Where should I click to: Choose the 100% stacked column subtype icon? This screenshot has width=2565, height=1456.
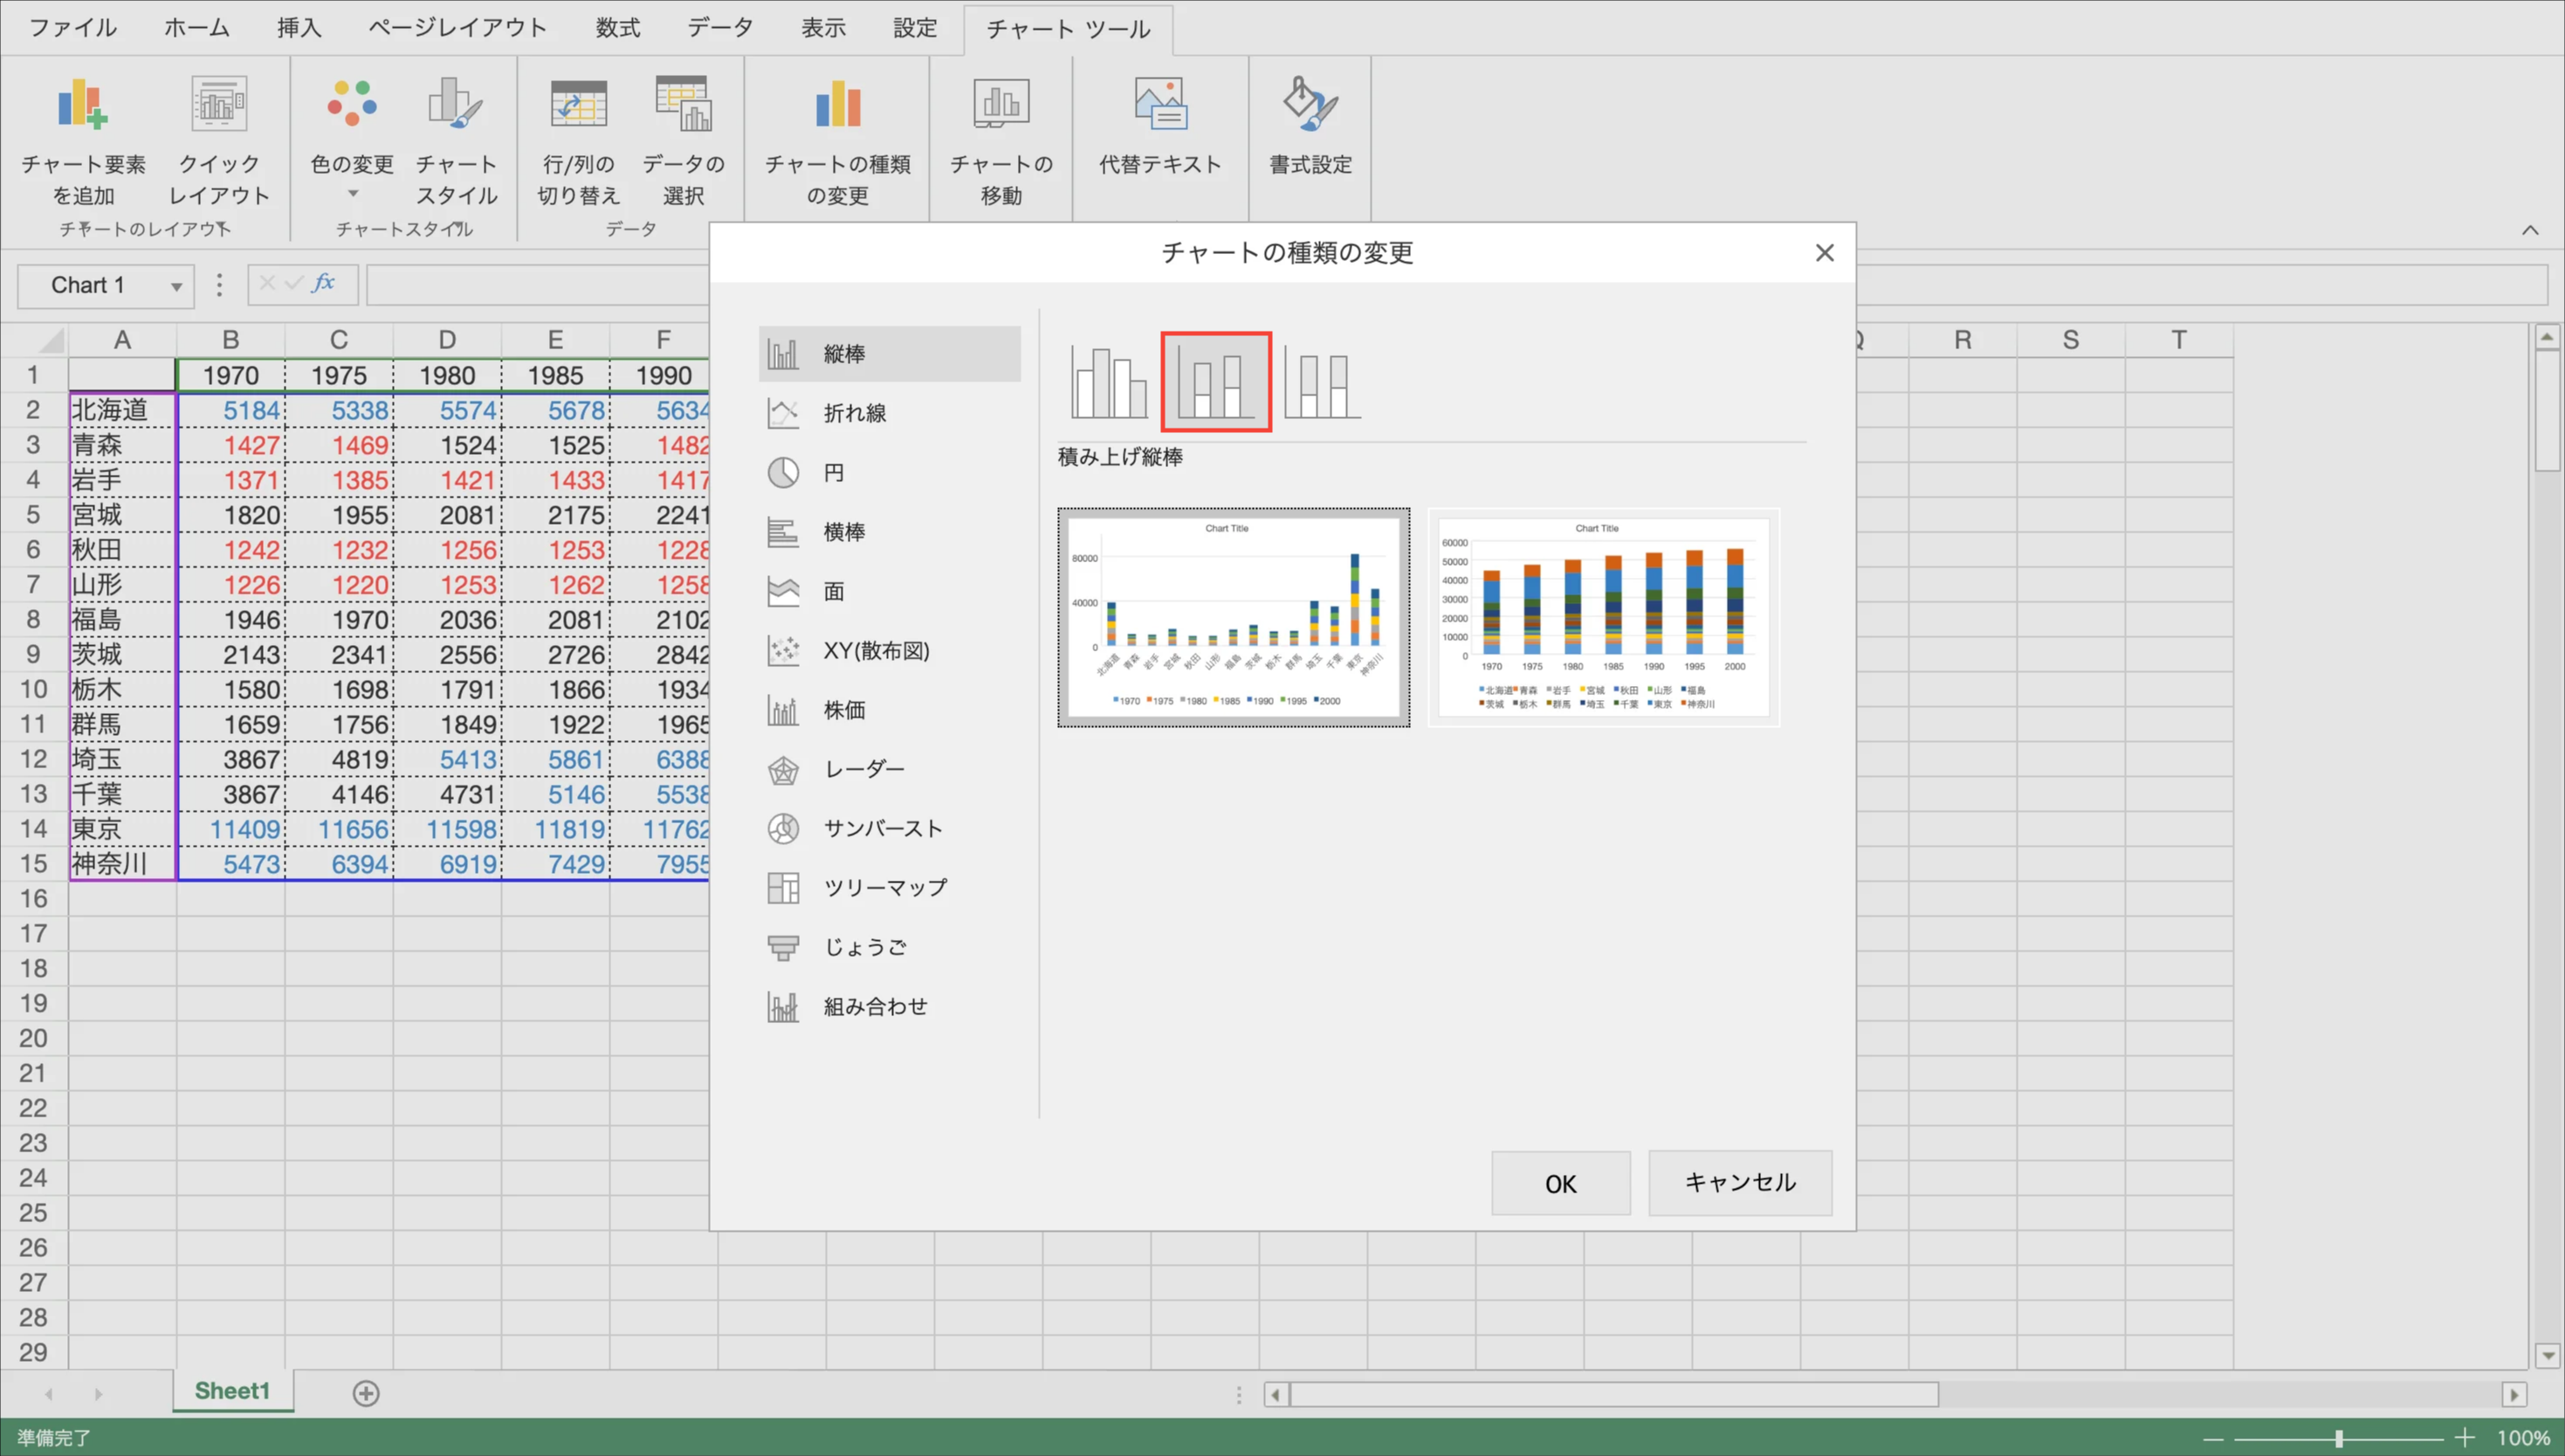[x=1322, y=382]
